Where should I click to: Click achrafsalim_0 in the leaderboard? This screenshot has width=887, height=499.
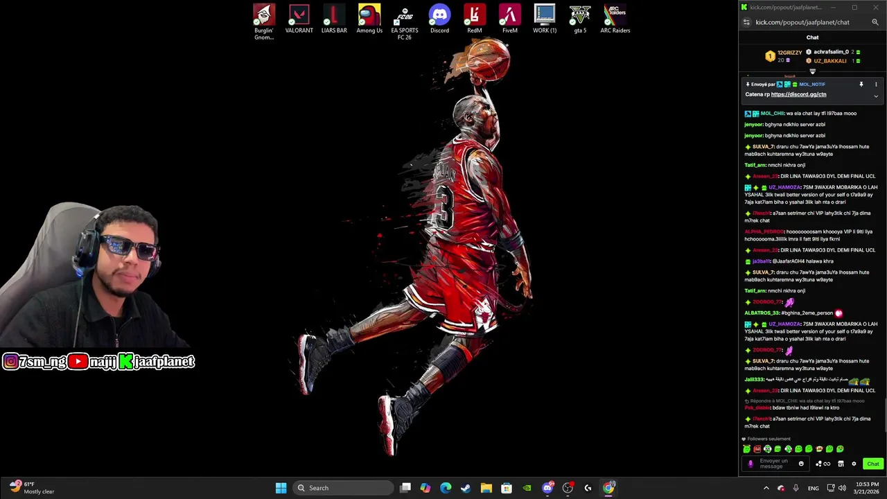831,52
